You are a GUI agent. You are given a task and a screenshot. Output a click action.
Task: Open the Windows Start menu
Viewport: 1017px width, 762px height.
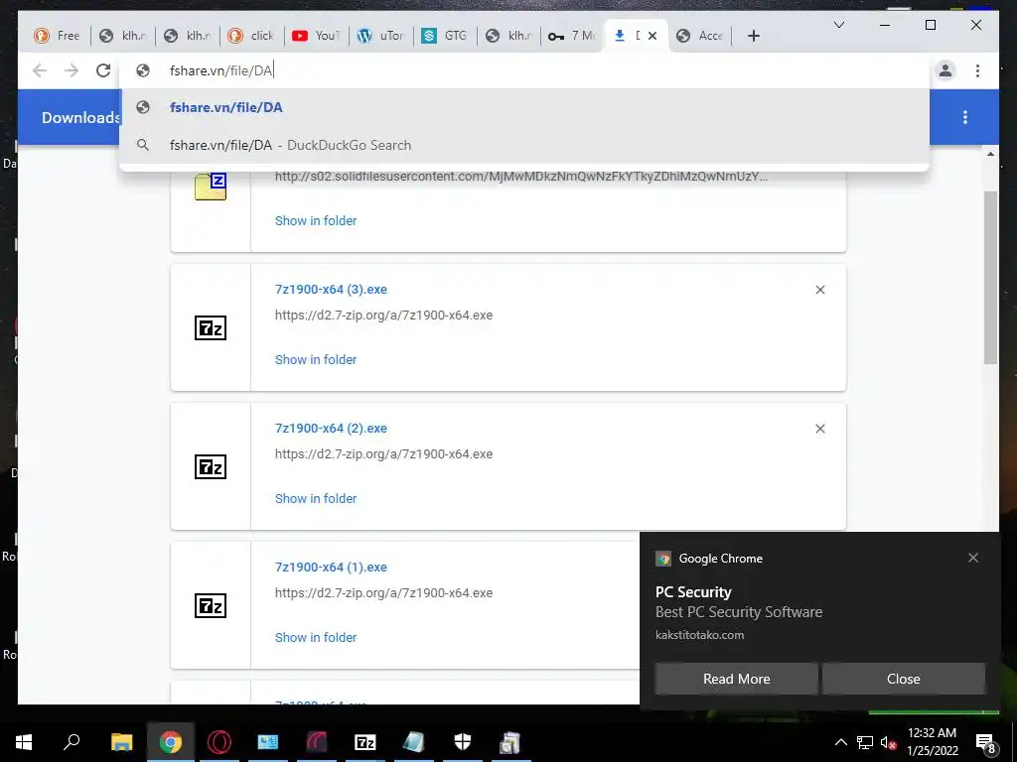pos(24,742)
